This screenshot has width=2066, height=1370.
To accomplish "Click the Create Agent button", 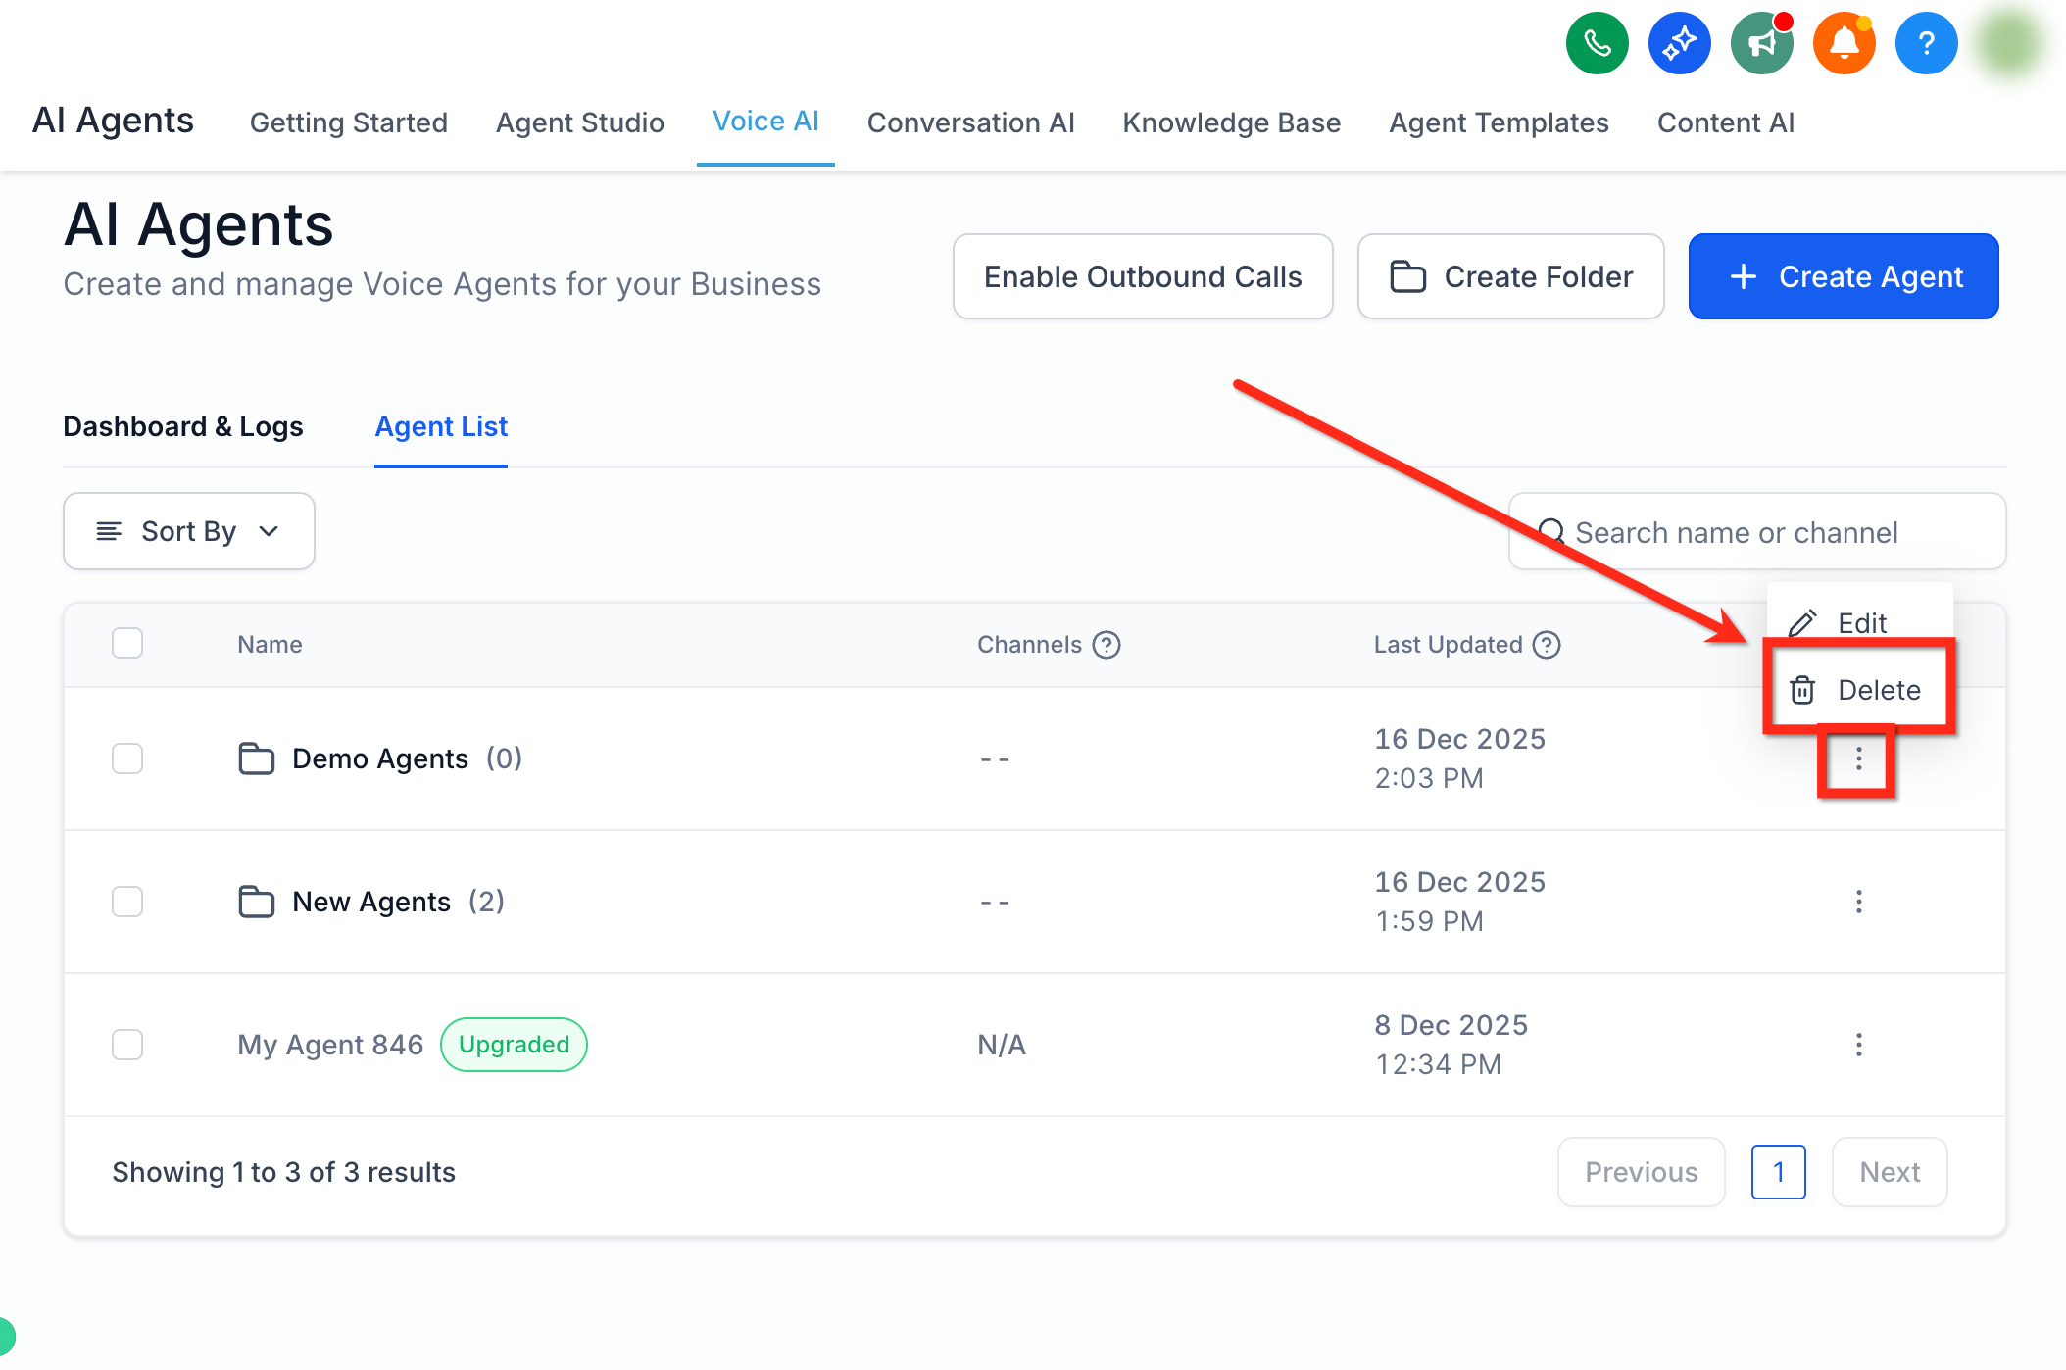I will (1844, 276).
